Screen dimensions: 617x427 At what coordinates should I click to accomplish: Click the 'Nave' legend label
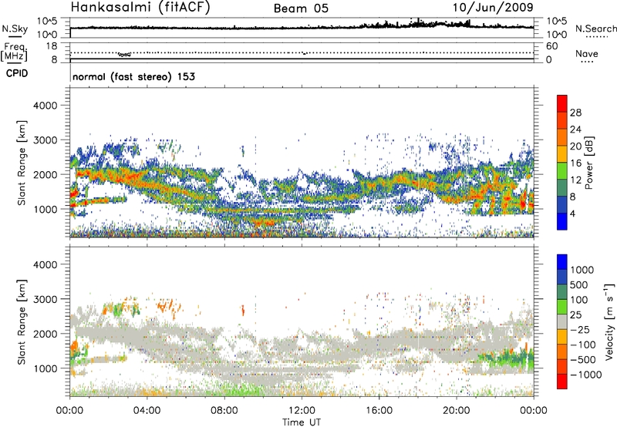tap(587, 54)
